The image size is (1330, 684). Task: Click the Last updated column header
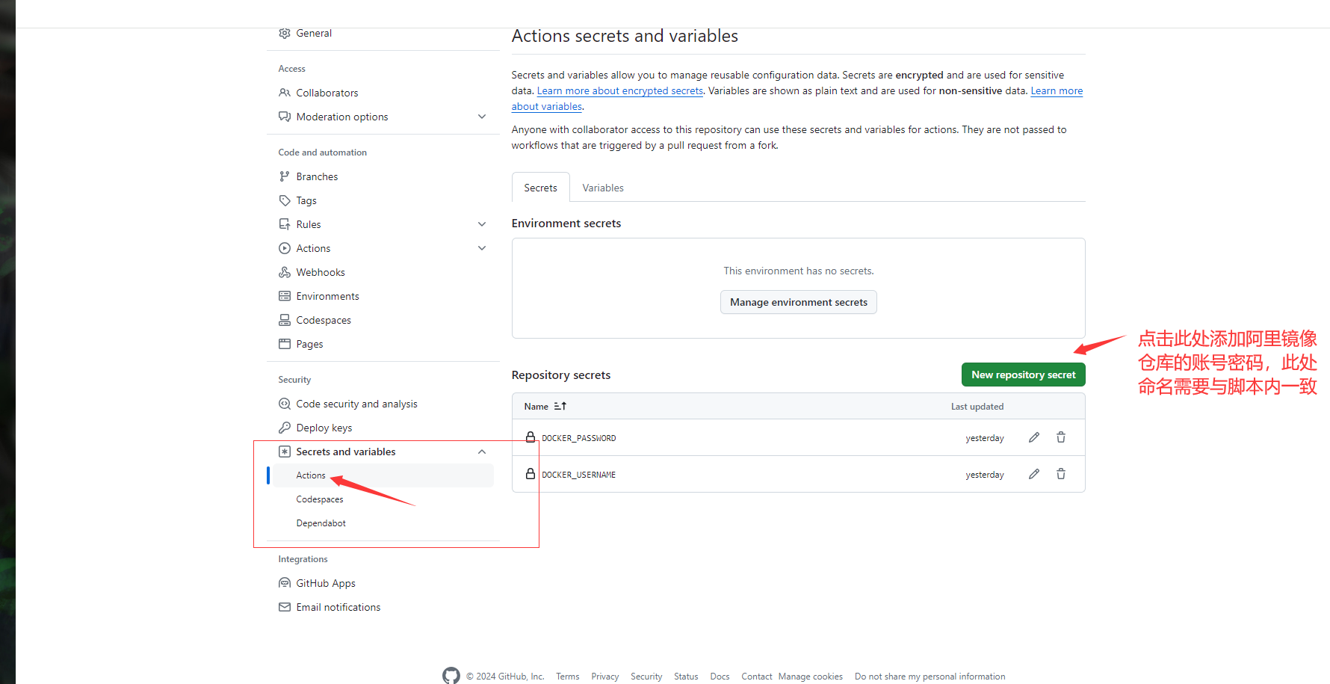[977, 407]
